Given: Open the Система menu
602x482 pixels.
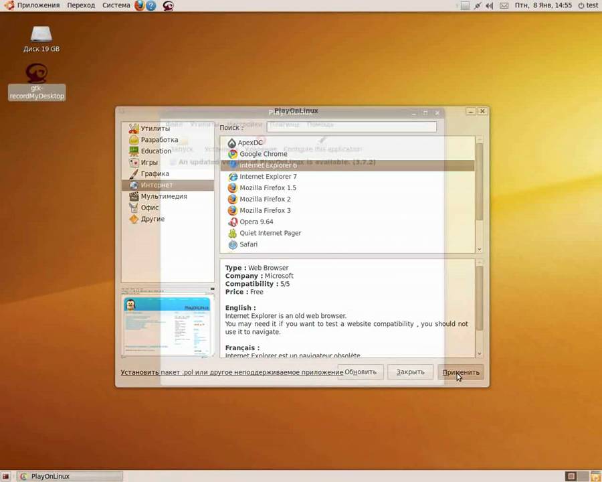Looking at the screenshot, I should pyautogui.click(x=116, y=5).
